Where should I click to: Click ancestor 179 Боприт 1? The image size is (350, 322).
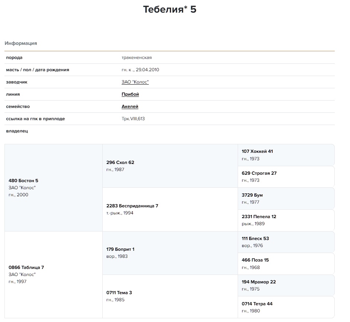click(x=120, y=249)
